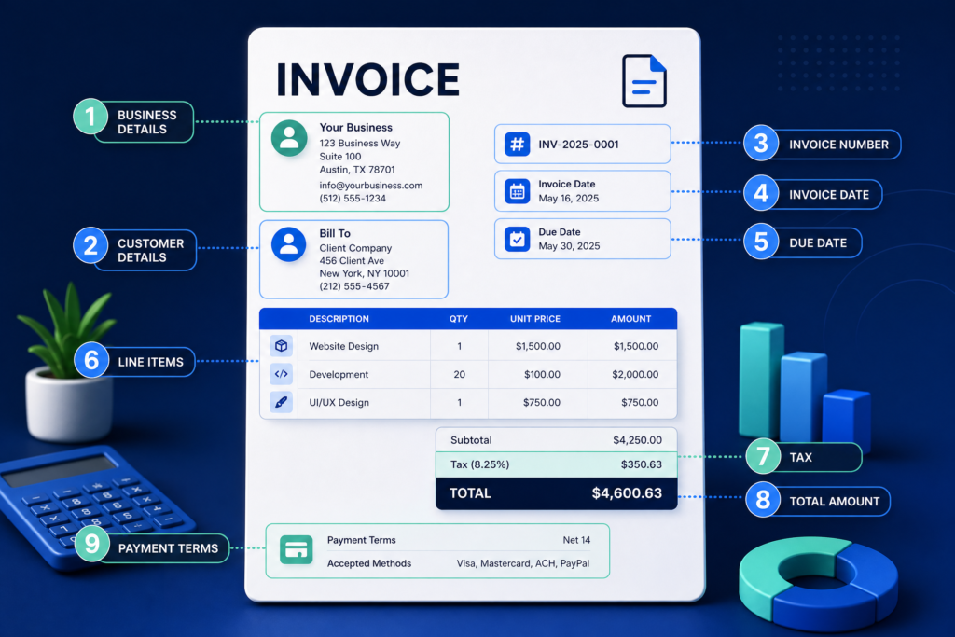Click the UNIT PRICE column header
This screenshot has height=637, width=955.
tap(534, 319)
